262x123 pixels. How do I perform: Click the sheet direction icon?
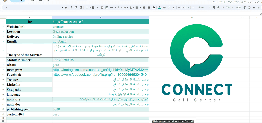pyautogui.click(x=81, y=7)
